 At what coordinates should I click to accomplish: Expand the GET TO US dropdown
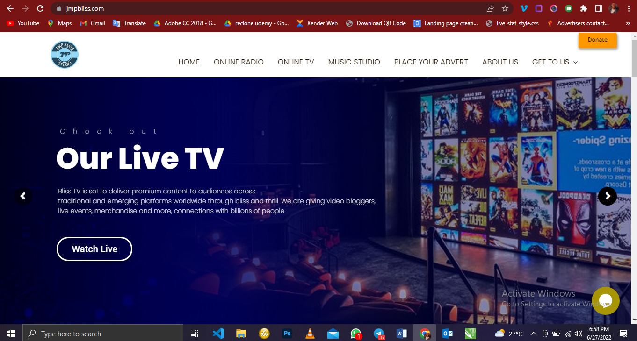tap(555, 62)
